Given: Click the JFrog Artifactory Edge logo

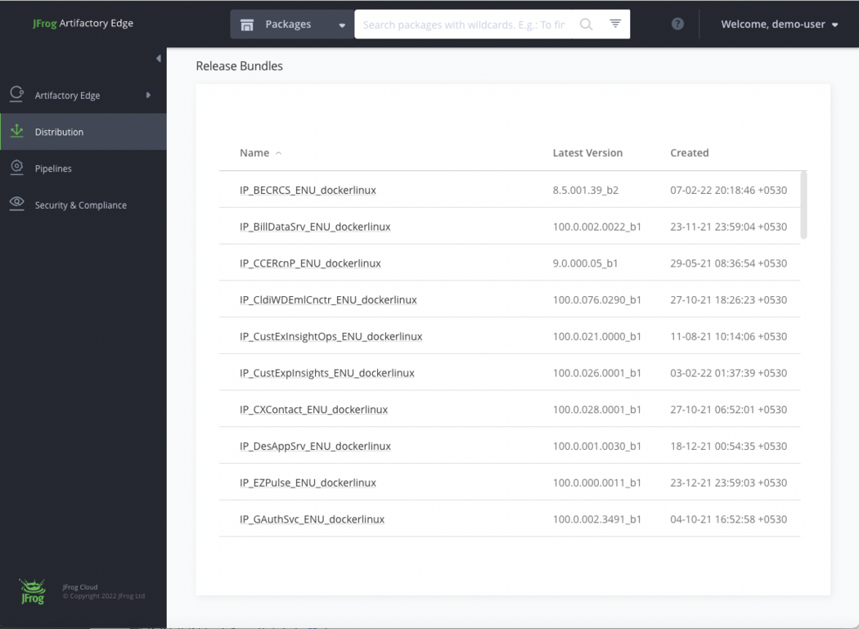Looking at the screenshot, I should tap(83, 23).
